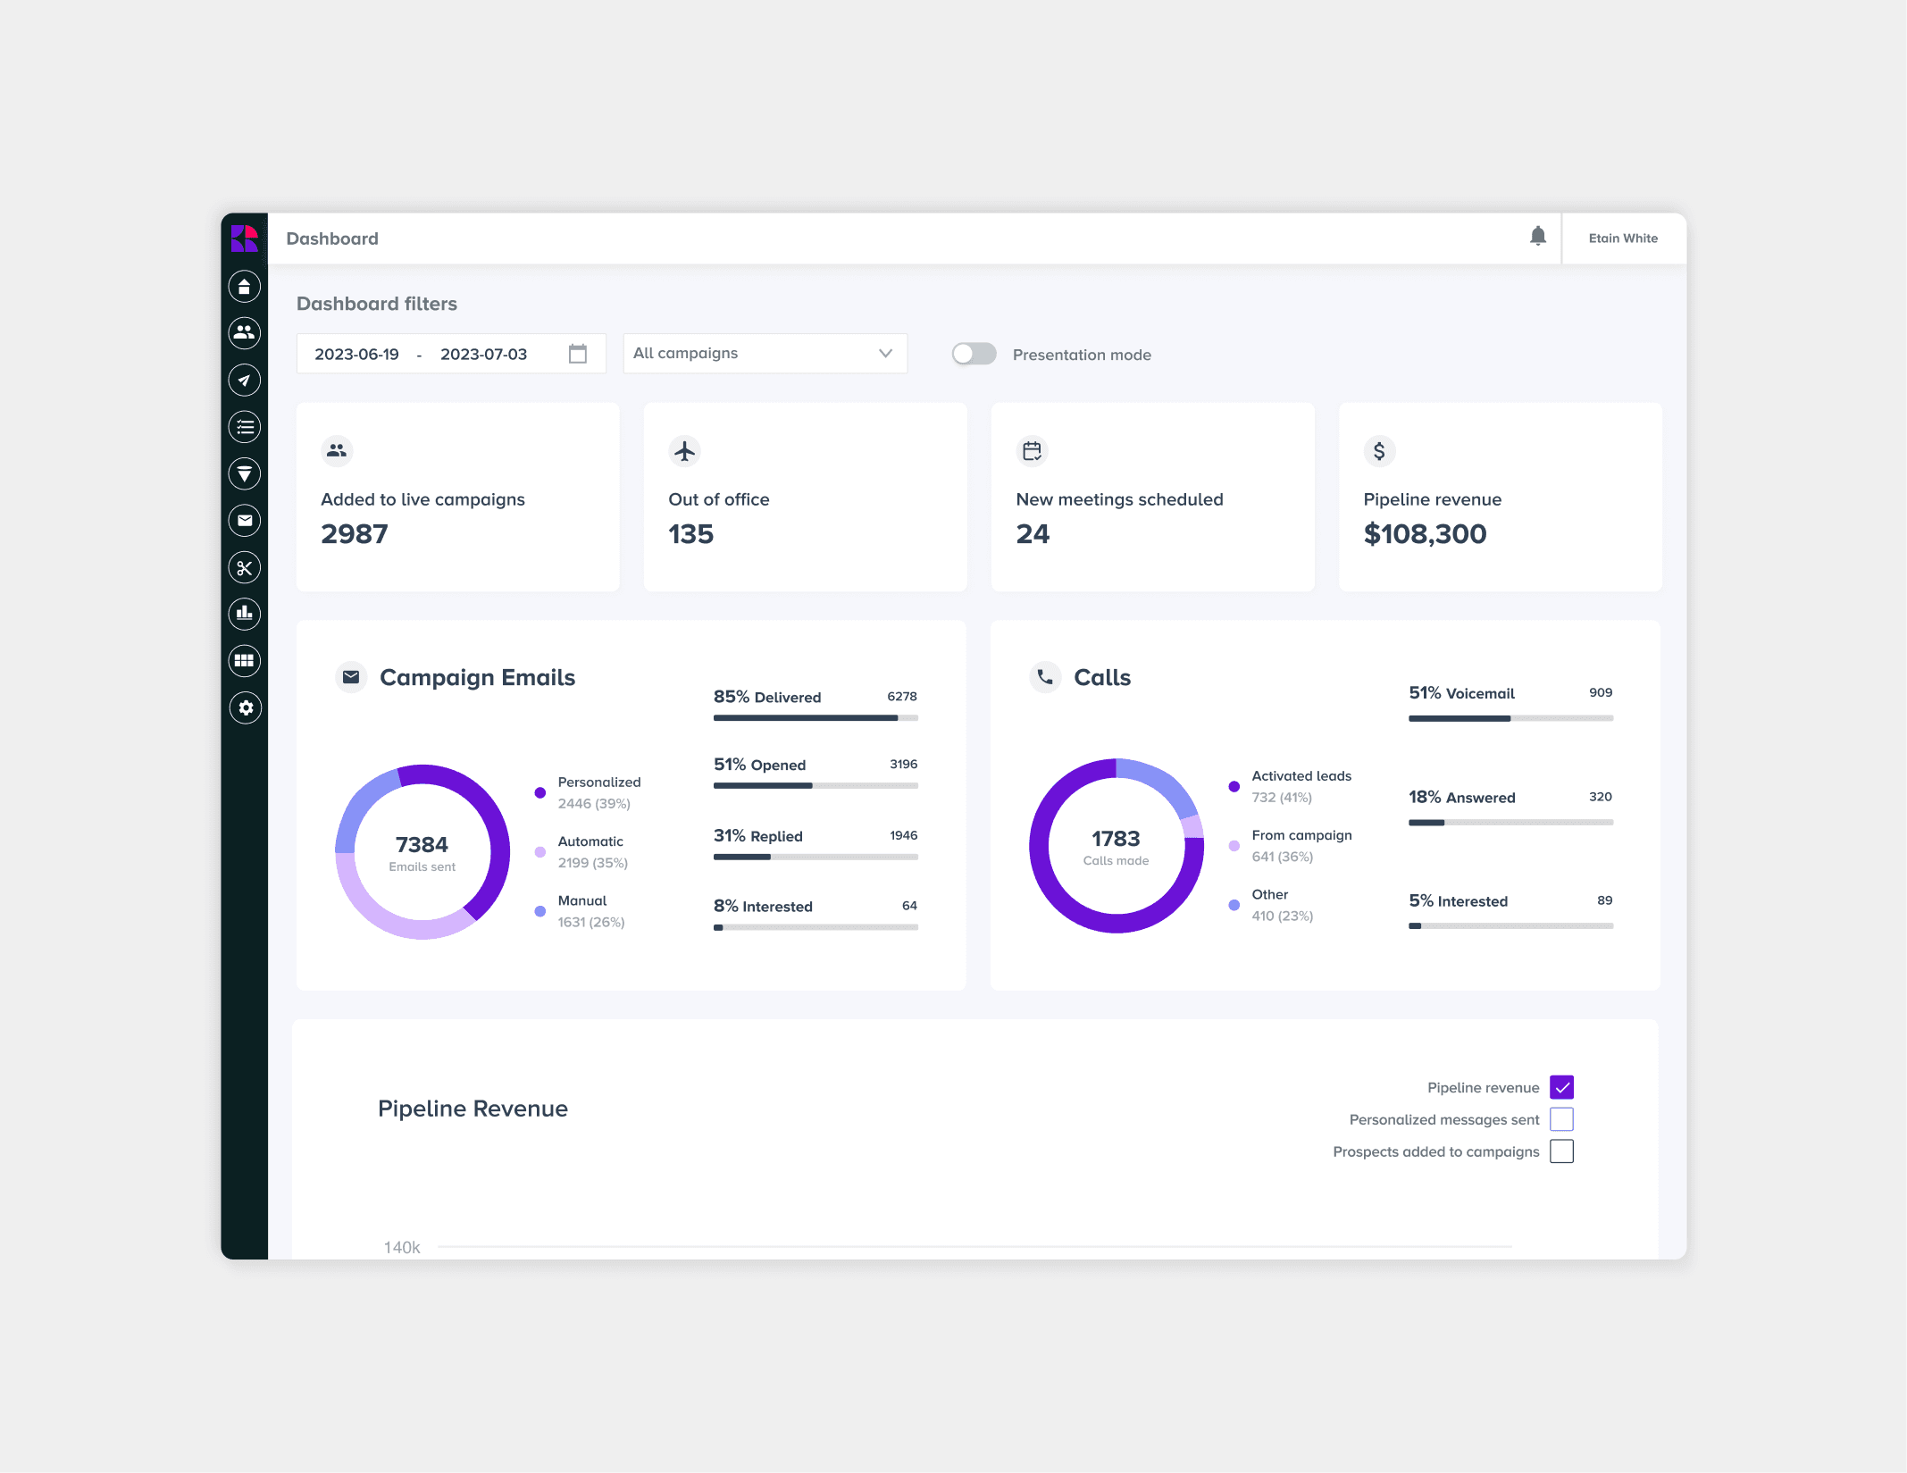
Task: Open the date range calendar picker
Action: 578,354
